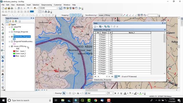Select the Measure ruler tool

coord(3,71)
